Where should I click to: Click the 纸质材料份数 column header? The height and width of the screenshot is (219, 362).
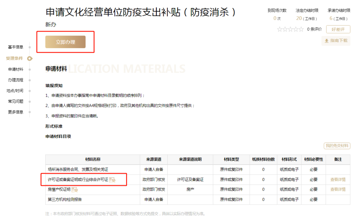[x=263, y=160]
